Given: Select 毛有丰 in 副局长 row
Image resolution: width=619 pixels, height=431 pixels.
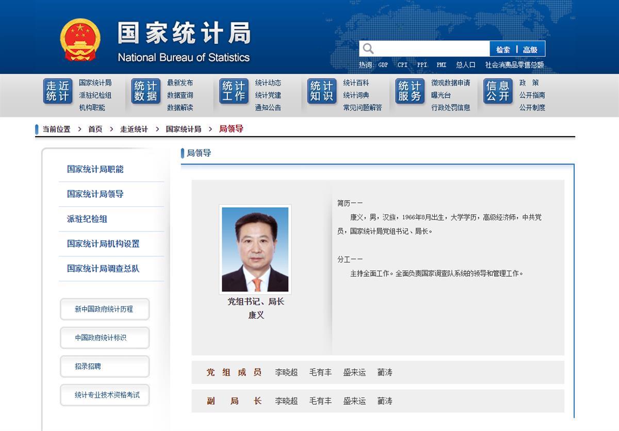Looking at the screenshot, I should pyautogui.click(x=320, y=401).
